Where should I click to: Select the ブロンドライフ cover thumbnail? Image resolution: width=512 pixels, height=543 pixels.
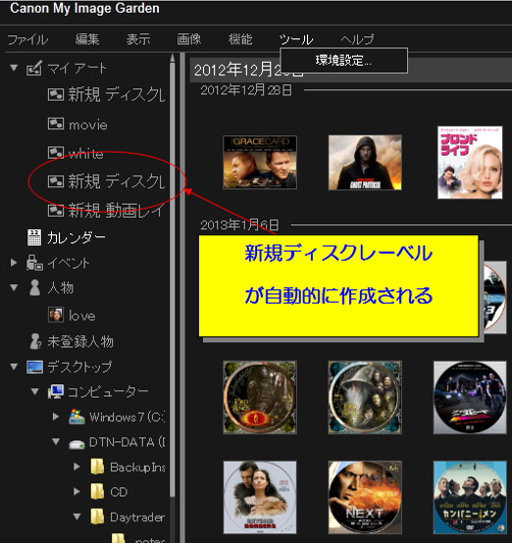(x=470, y=163)
